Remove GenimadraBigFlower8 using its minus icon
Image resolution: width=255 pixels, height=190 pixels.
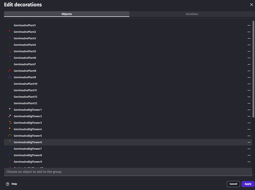coord(249,155)
